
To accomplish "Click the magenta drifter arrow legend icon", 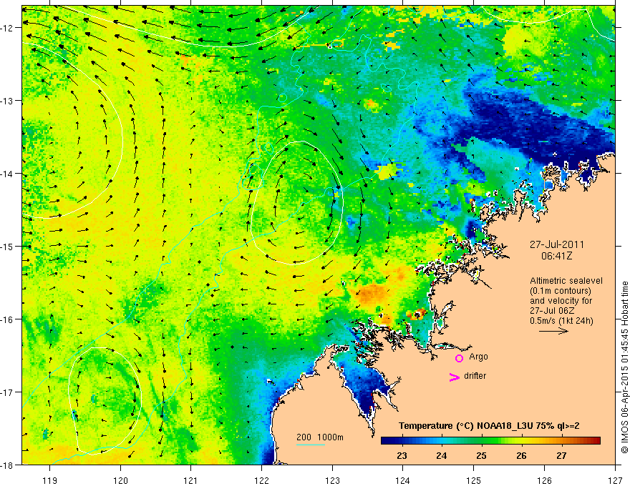I will coord(455,377).
